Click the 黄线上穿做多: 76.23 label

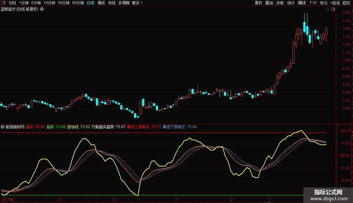click(x=144, y=127)
